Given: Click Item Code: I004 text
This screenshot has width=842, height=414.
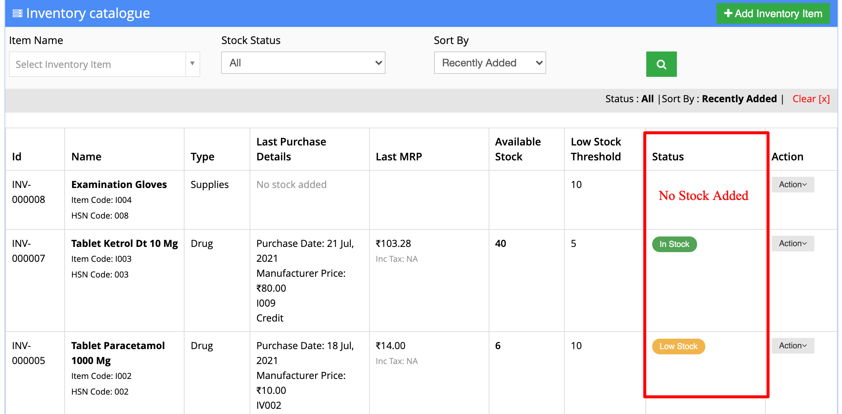Looking at the screenshot, I should 101,200.
